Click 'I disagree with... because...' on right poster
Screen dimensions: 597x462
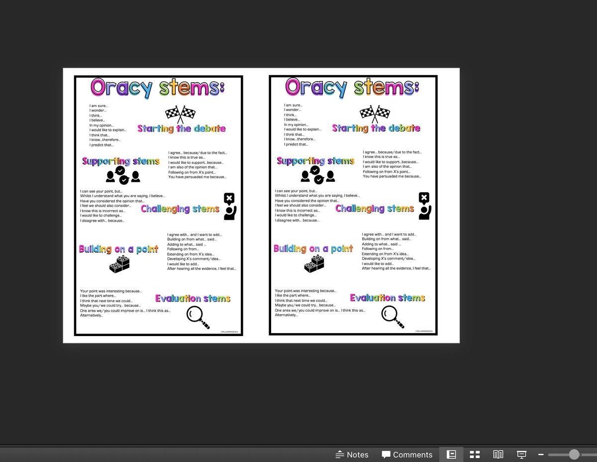297,221
